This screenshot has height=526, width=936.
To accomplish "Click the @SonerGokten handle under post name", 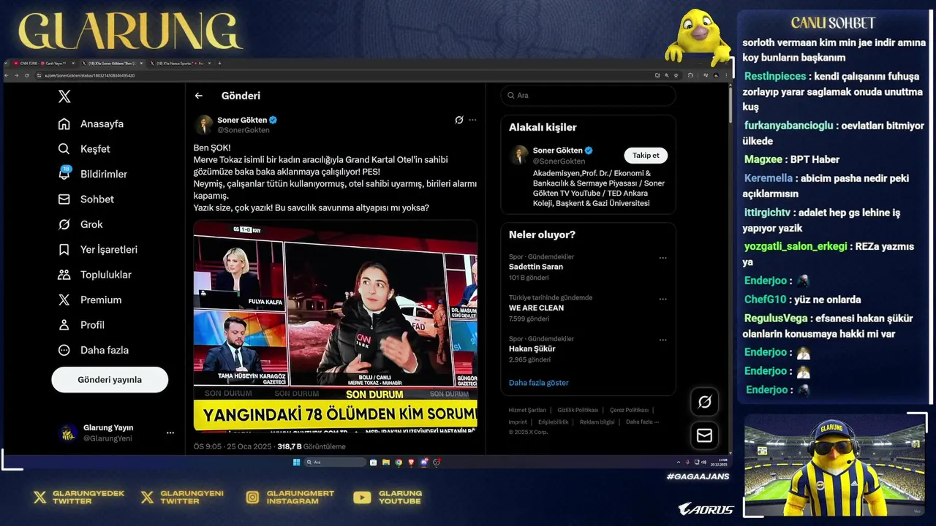I will (244, 130).
